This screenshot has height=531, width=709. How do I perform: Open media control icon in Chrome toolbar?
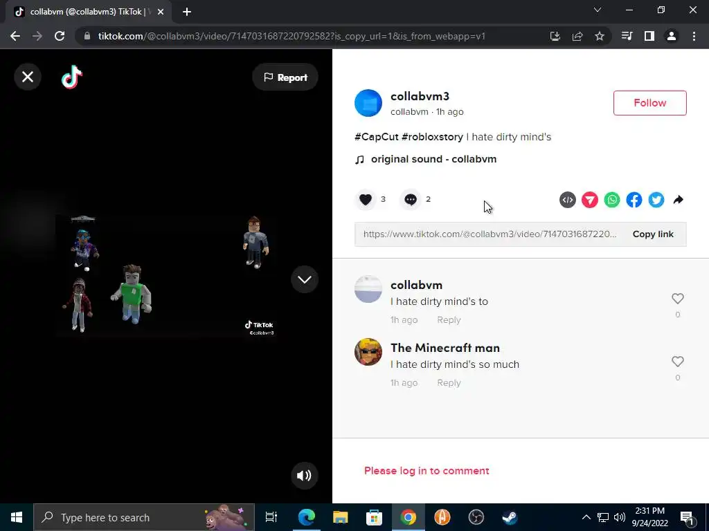click(627, 36)
